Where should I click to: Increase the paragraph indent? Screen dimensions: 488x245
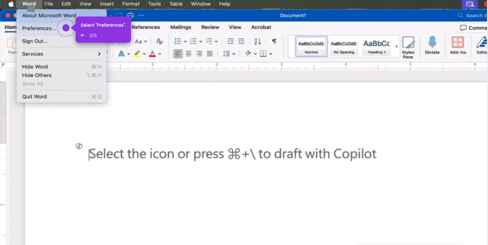click(241, 41)
